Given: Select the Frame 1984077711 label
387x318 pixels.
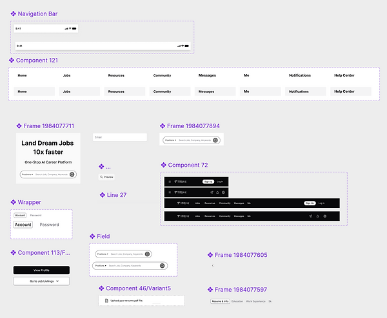Looking at the screenshot, I should tap(48, 126).
